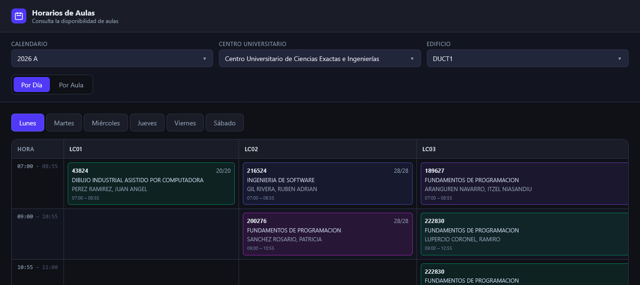
Task: Click the calendar logo icon
Action: tap(19, 16)
